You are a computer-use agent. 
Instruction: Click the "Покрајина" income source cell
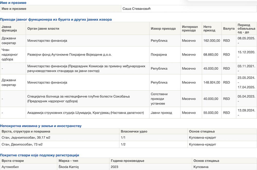(159, 55)
